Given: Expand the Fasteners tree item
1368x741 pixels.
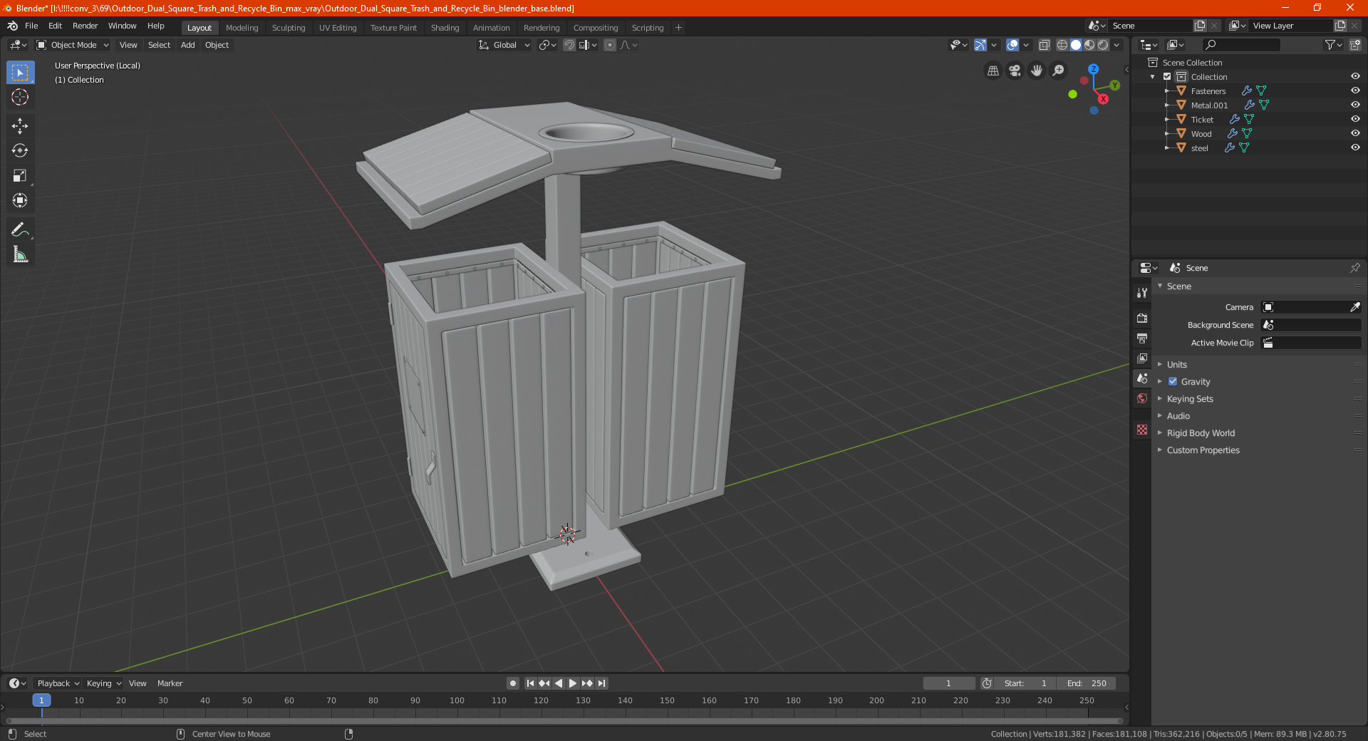Looking at the screenshot, I should click(1167, 90).
